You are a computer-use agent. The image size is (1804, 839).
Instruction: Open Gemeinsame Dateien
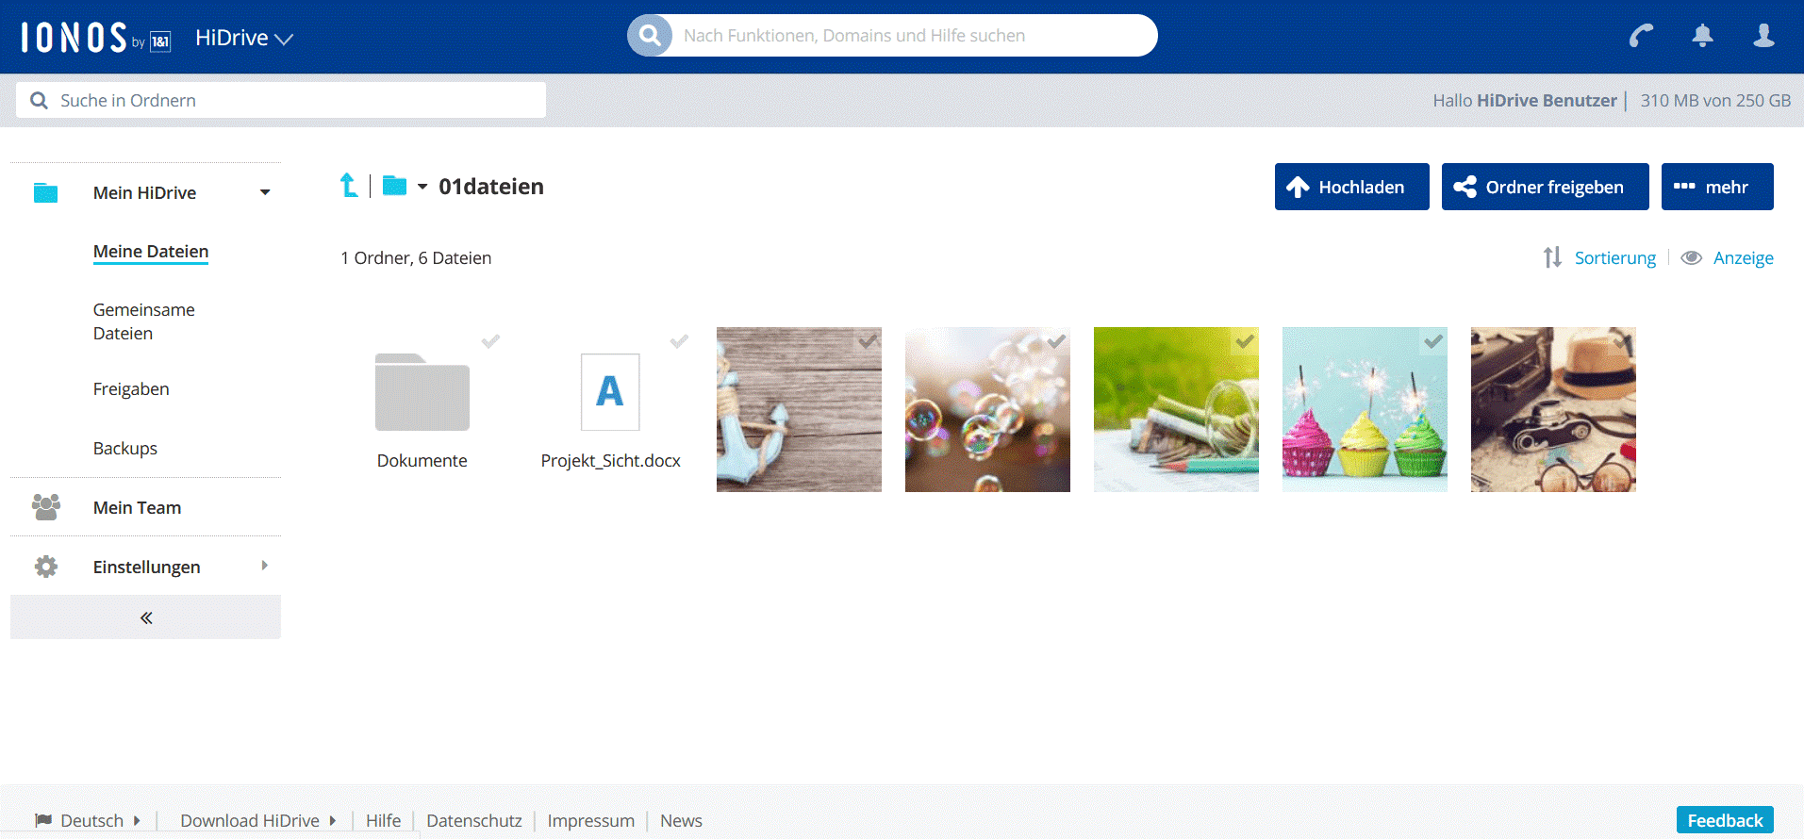click(x=144, y=321)
